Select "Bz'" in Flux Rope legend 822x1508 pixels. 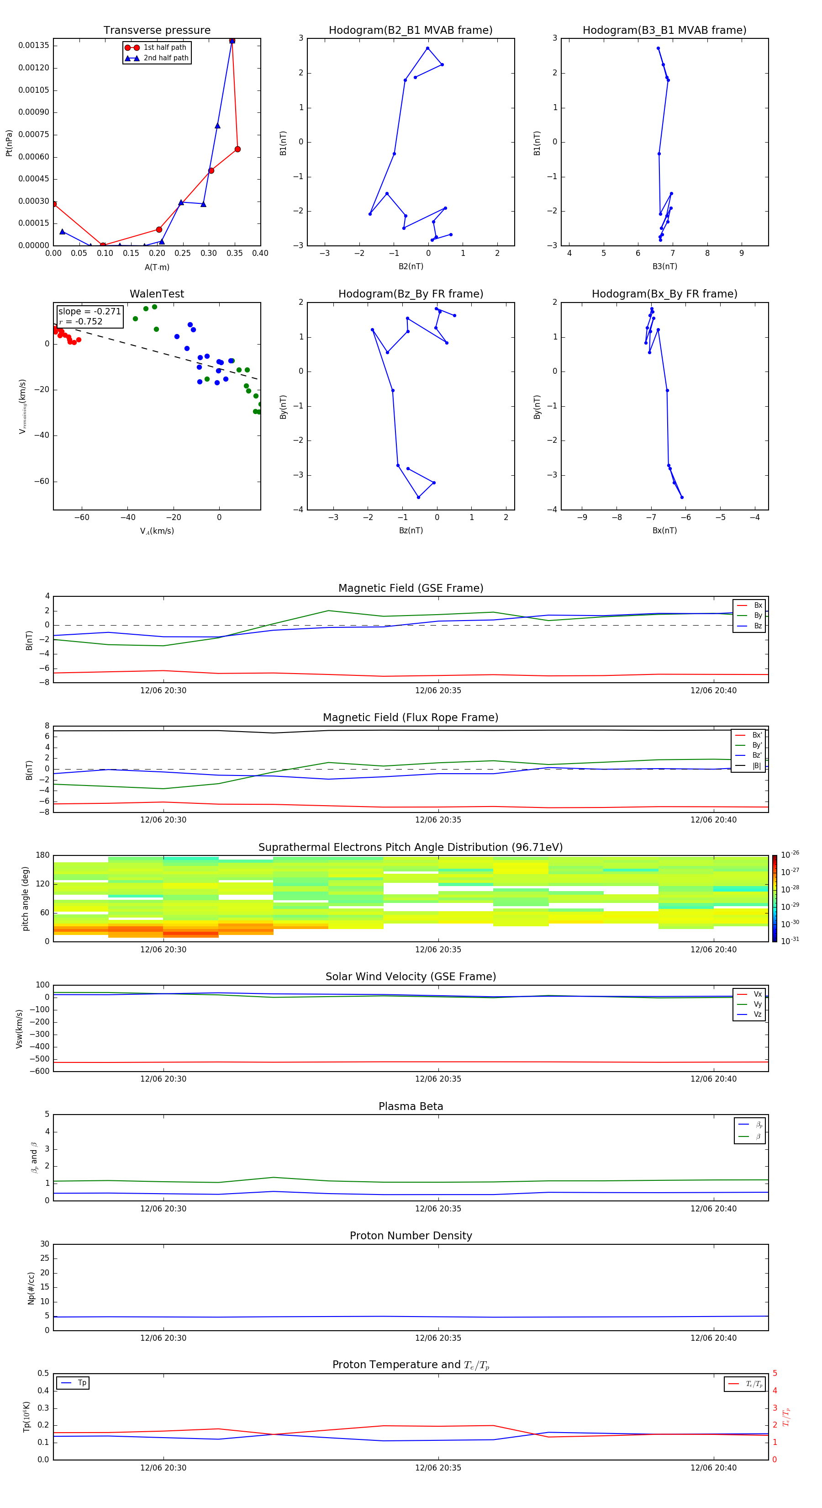coord(749,755)
